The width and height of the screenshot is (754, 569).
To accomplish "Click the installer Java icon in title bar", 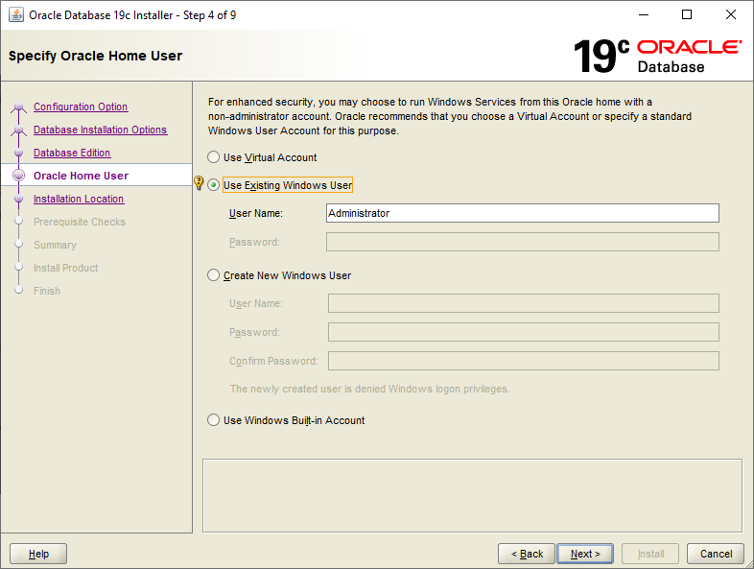I will (x=16, y=15).
